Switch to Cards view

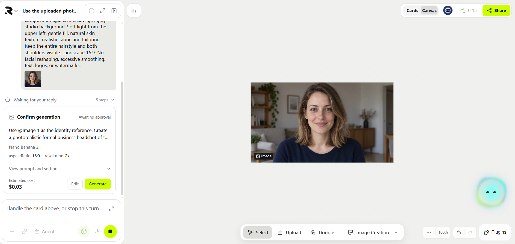412,11
